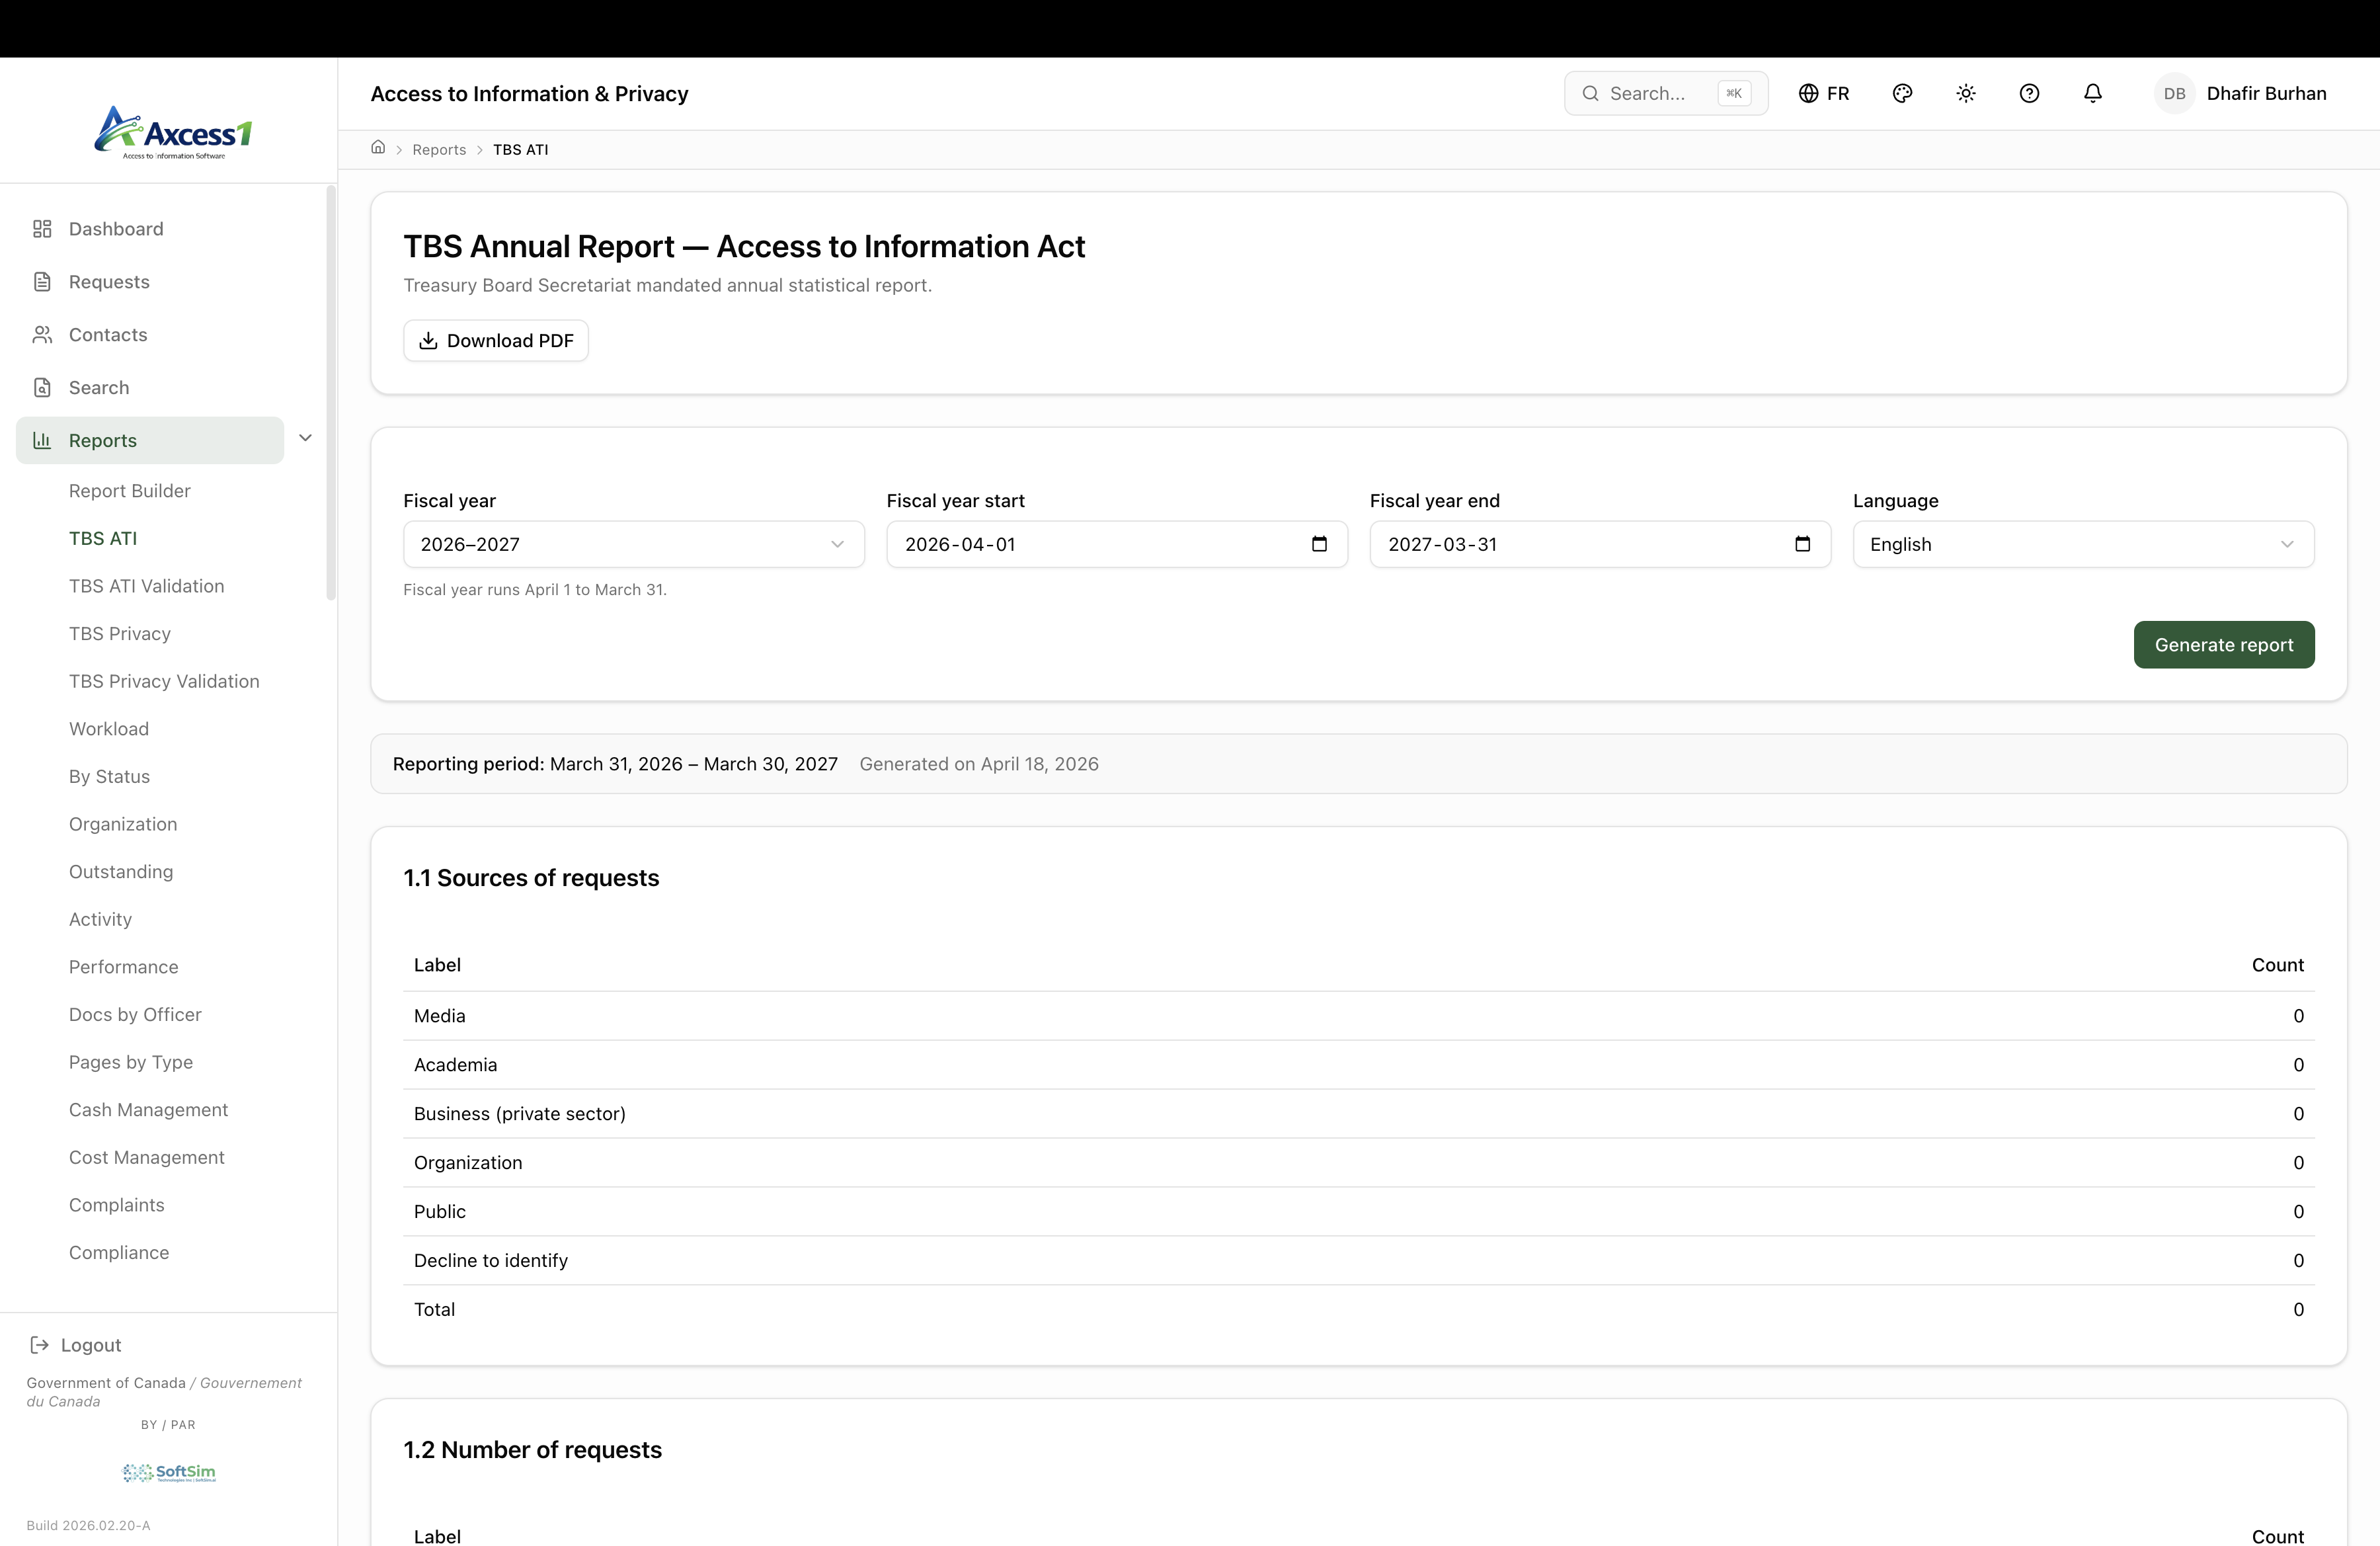Select TBS Privacy in the sidebar
2380x1546 pixels.
pos(120,633)
